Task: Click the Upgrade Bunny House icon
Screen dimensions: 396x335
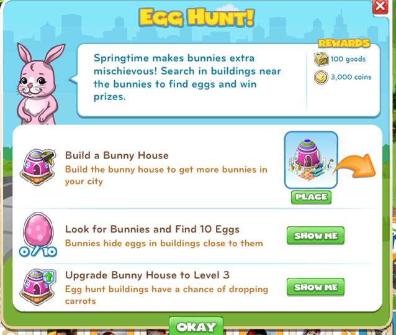Action: (x=38, y=287)
